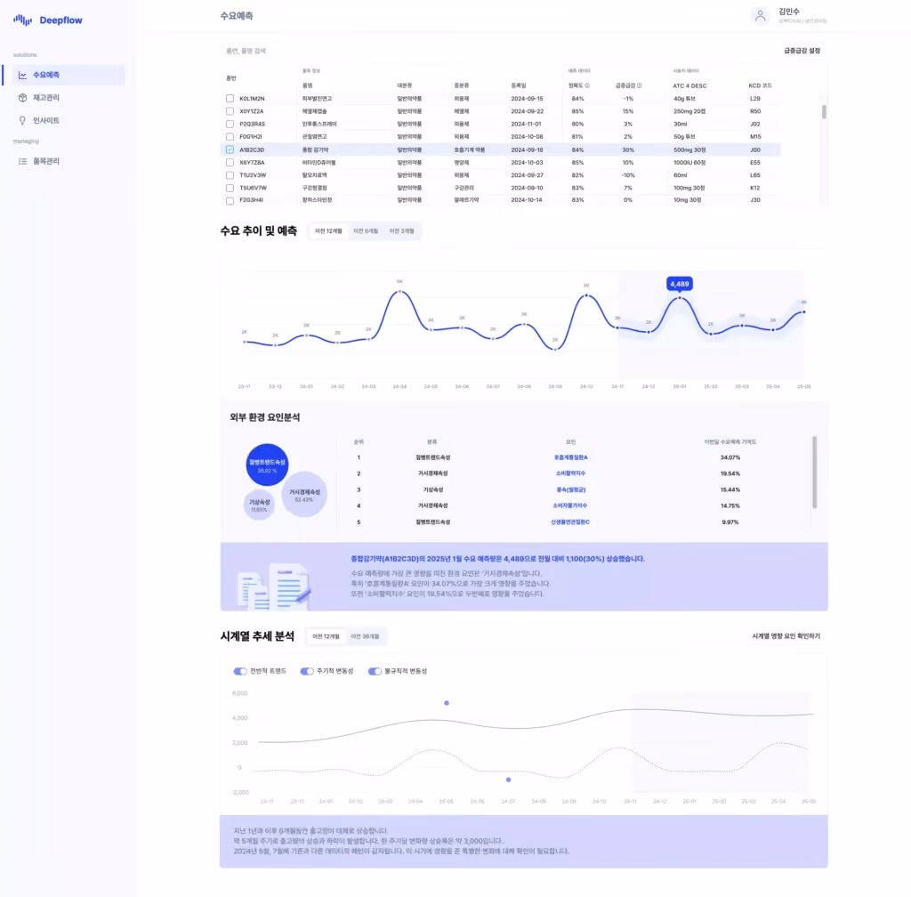Select 이전 3개월 tab in demand trend
911x897 pixels.
pos(401,231)
